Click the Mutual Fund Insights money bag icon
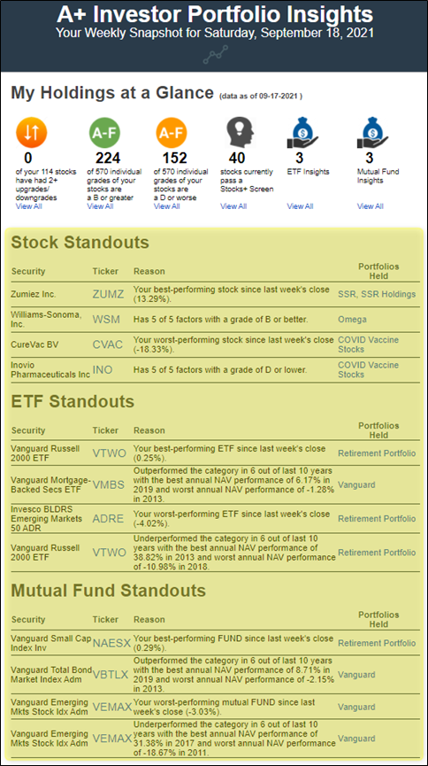Viewport: 428px width, 766px height. [x=372, y=133]
